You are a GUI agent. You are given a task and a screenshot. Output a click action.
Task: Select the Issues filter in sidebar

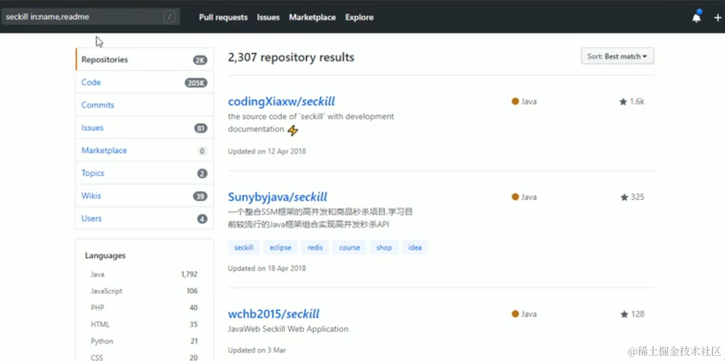pos(144,128)
